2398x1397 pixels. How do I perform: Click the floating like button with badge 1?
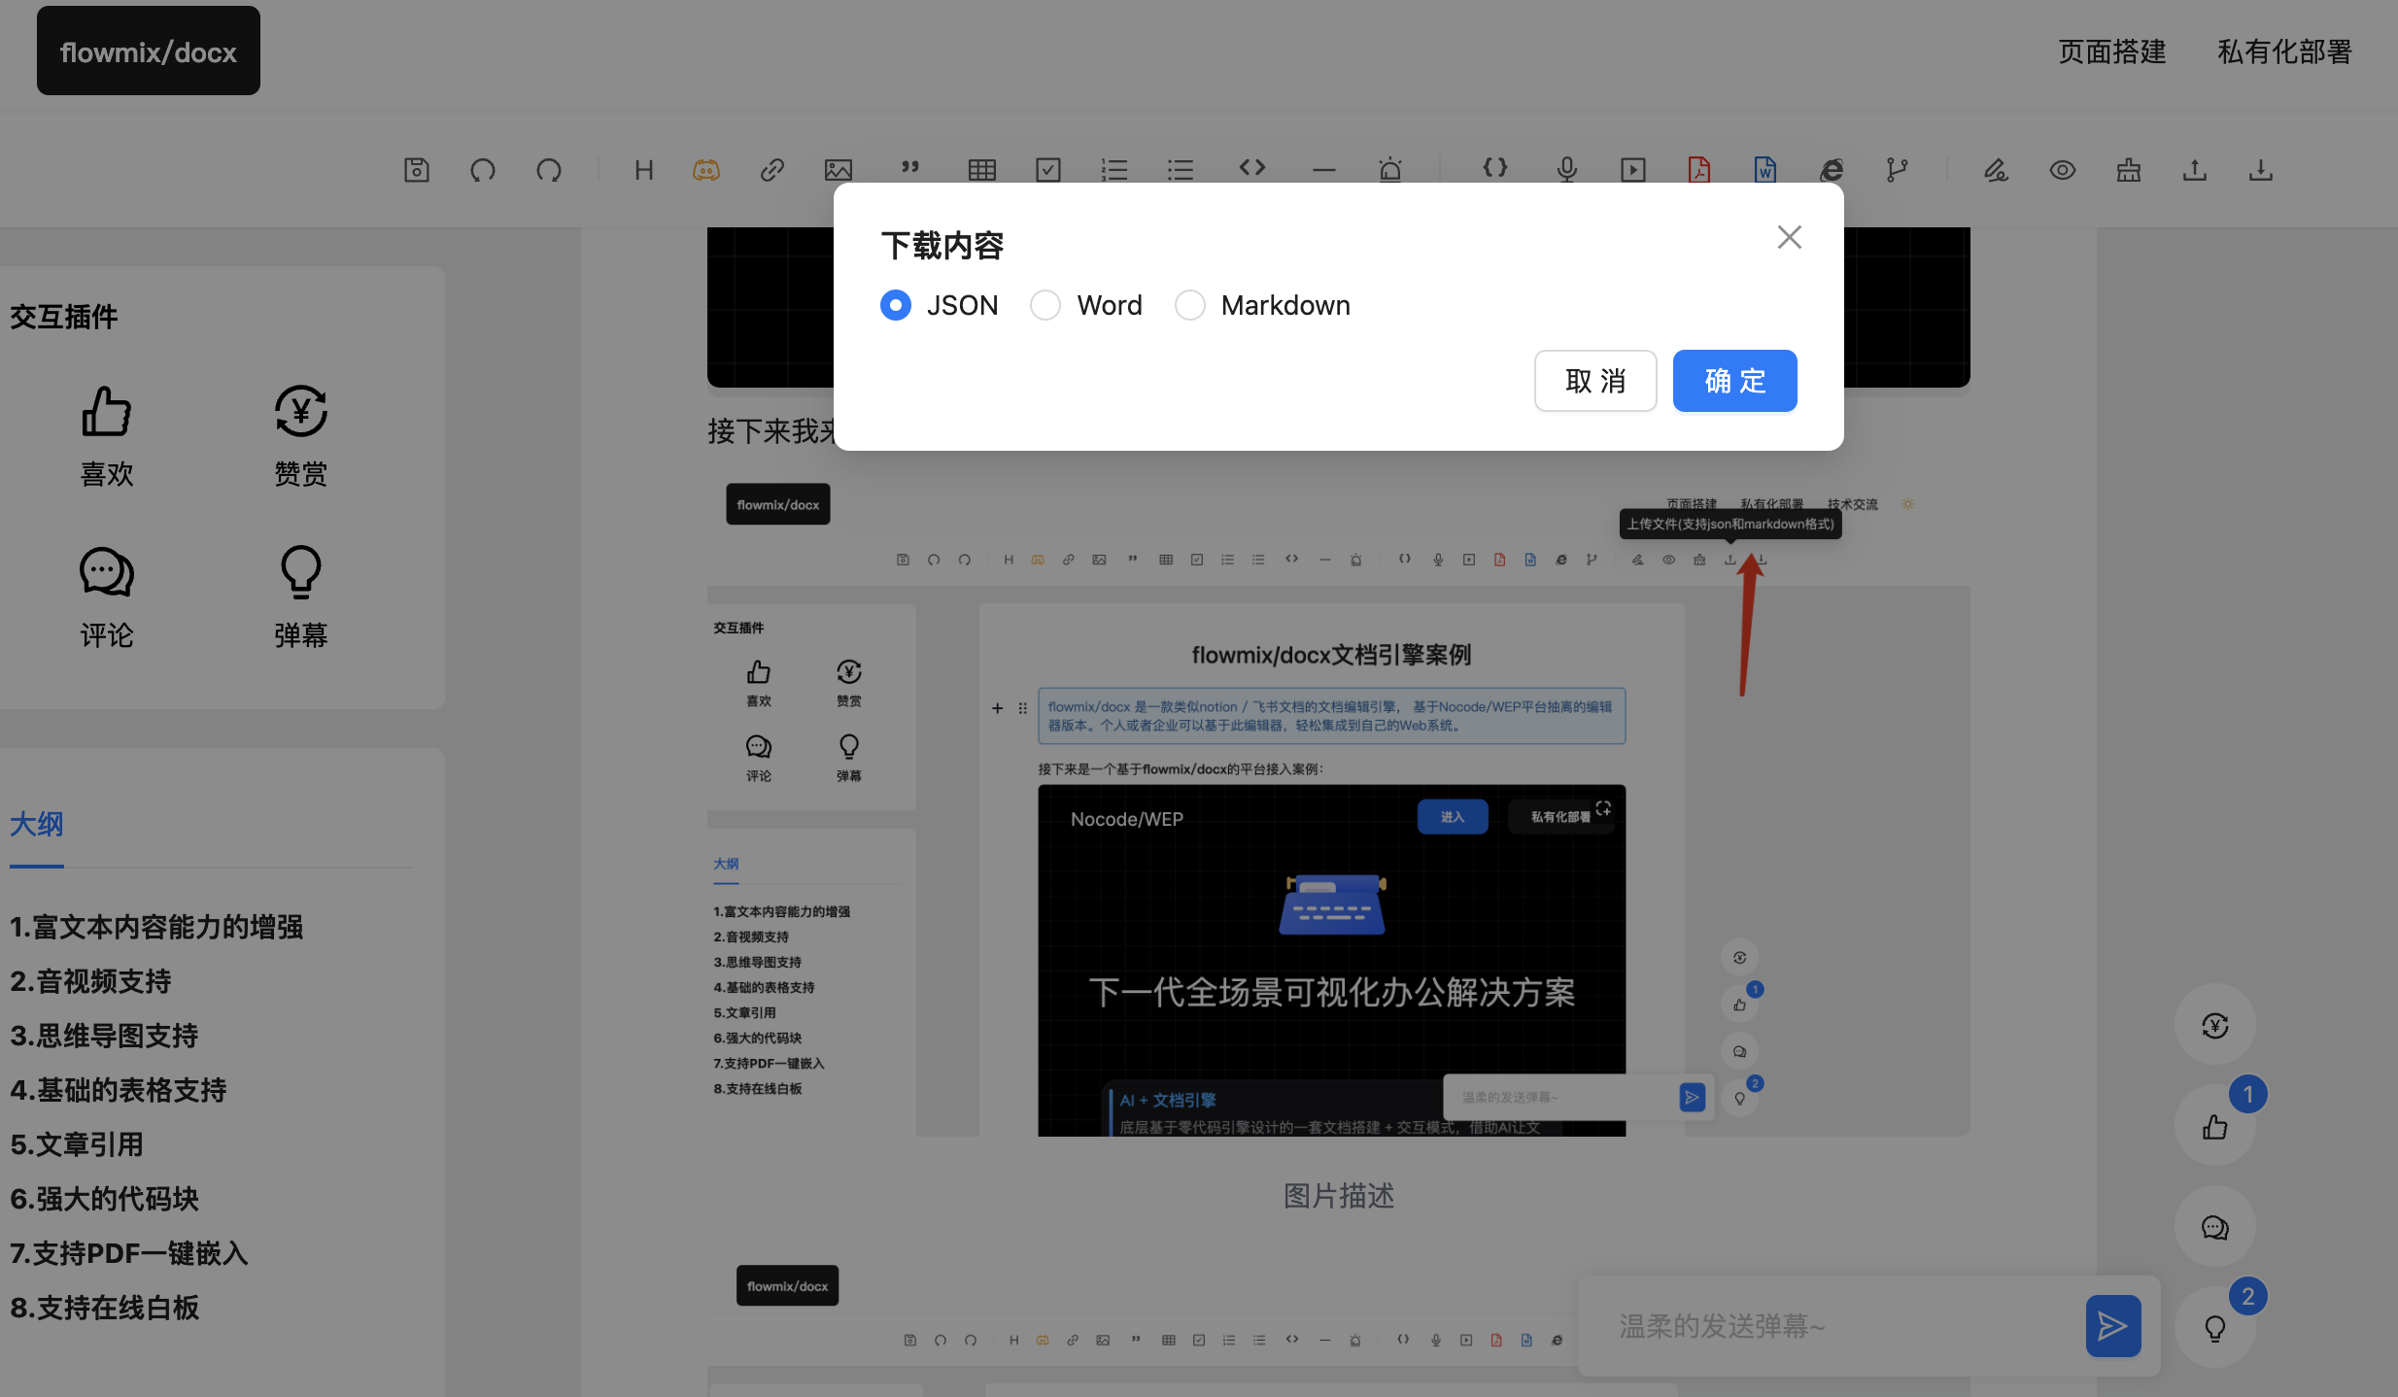pos(2215,1126)
